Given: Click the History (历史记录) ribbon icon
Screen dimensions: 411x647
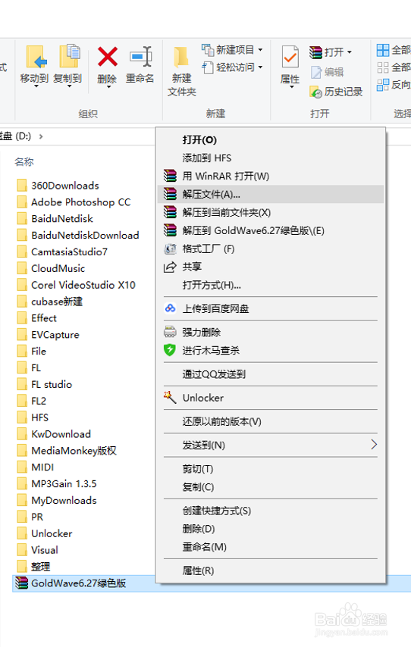Looking at the screenshot, I should 316,92.
